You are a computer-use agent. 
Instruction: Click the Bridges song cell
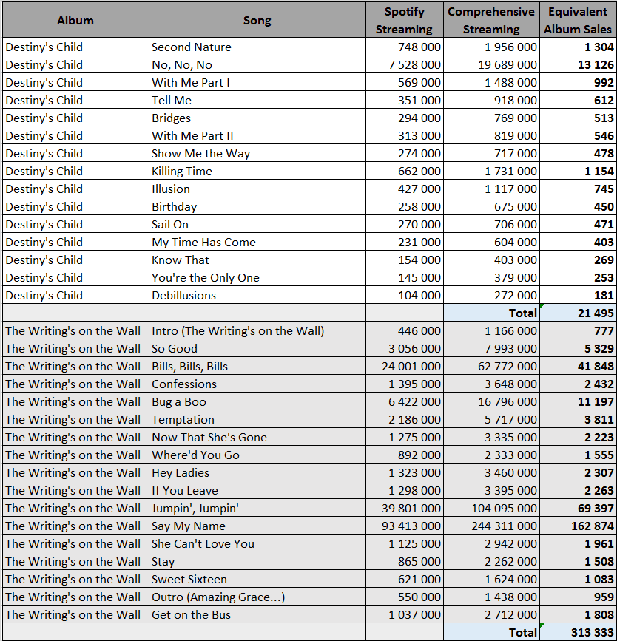[x=257, y=118]
